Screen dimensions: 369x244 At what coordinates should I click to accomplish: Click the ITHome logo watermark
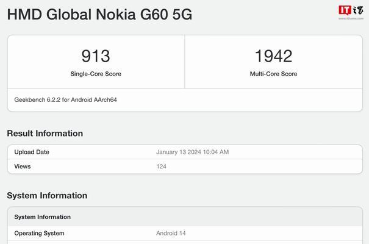(351, 11)
